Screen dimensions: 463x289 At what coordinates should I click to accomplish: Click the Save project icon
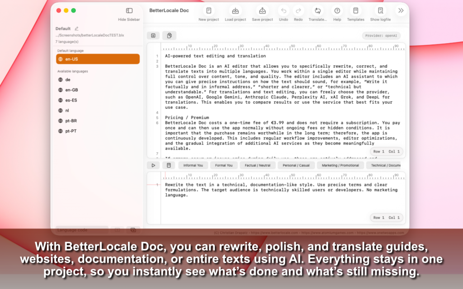(x=262, y=11)
